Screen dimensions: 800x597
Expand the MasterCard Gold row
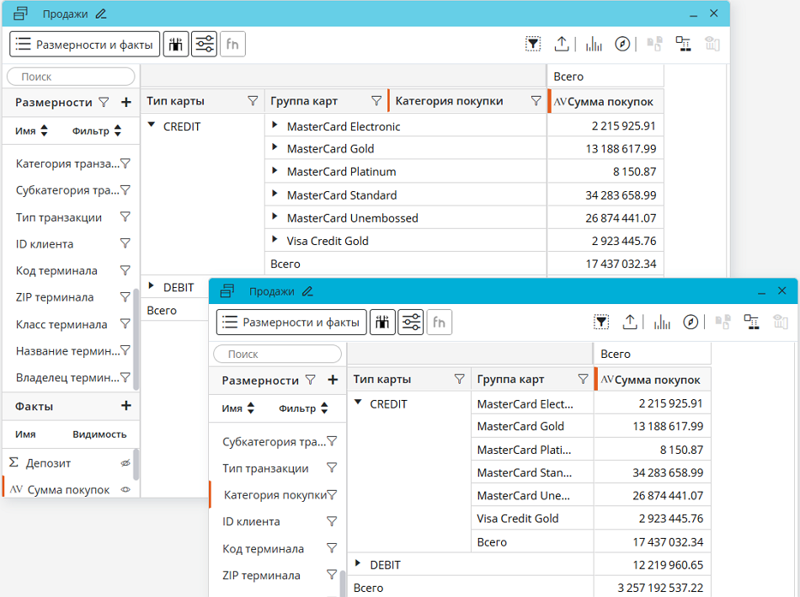pyautogui.click(x=275, y=148)
